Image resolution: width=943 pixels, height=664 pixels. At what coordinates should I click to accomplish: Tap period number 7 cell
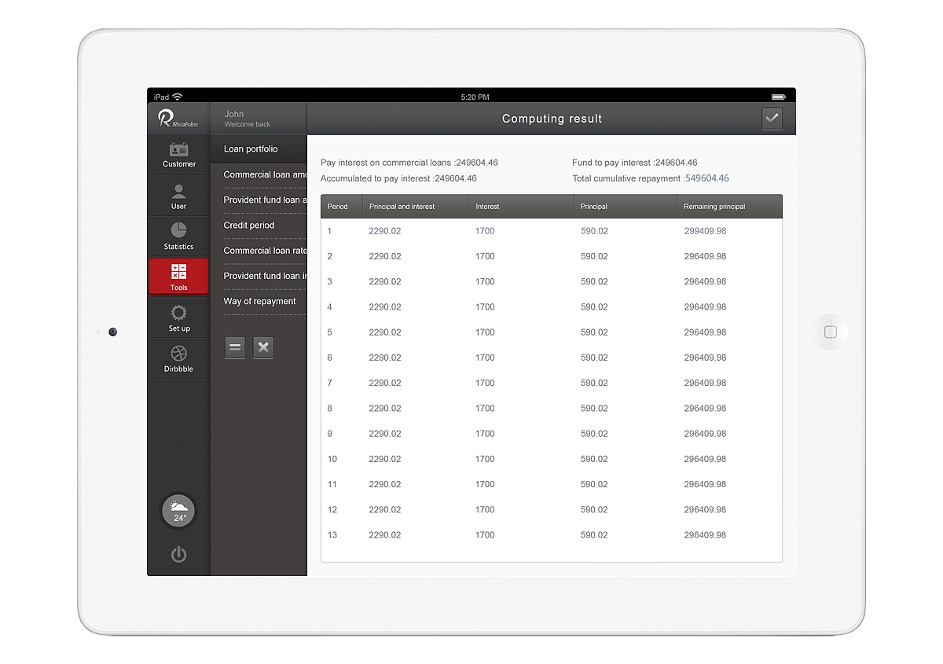point(330,383)
